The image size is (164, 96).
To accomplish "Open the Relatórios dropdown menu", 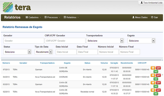I will (71, 17).
